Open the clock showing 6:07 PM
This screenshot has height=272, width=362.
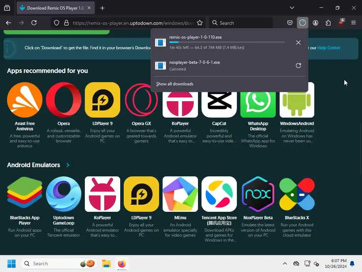[x=336, y=263]
